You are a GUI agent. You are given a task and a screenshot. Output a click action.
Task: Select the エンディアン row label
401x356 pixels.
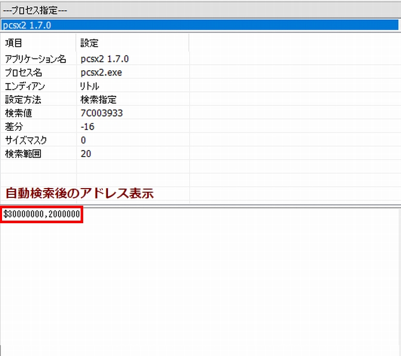tap(25, 86)
